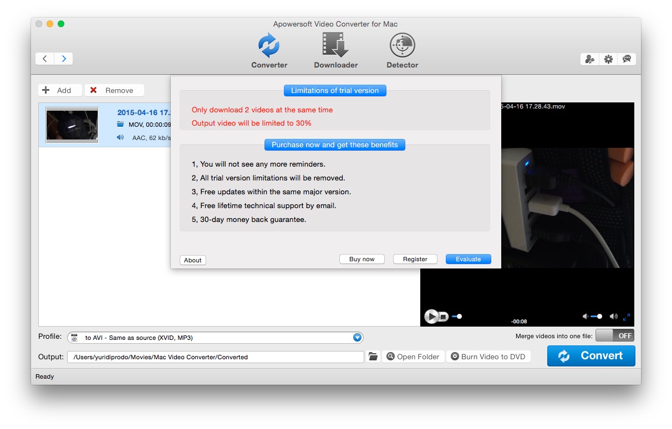Toggle Merge videos into one file
The width and height of the screenshot is (672, 429).
click(x=615, y=335)
